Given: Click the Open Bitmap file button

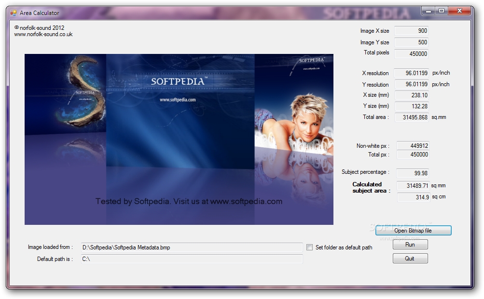Looking at the screenshot, I should click(x=414, y=231).
